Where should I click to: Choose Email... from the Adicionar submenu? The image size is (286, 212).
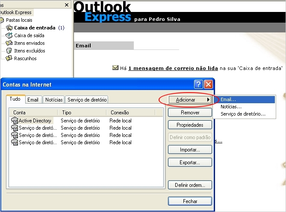pos(228,99)
